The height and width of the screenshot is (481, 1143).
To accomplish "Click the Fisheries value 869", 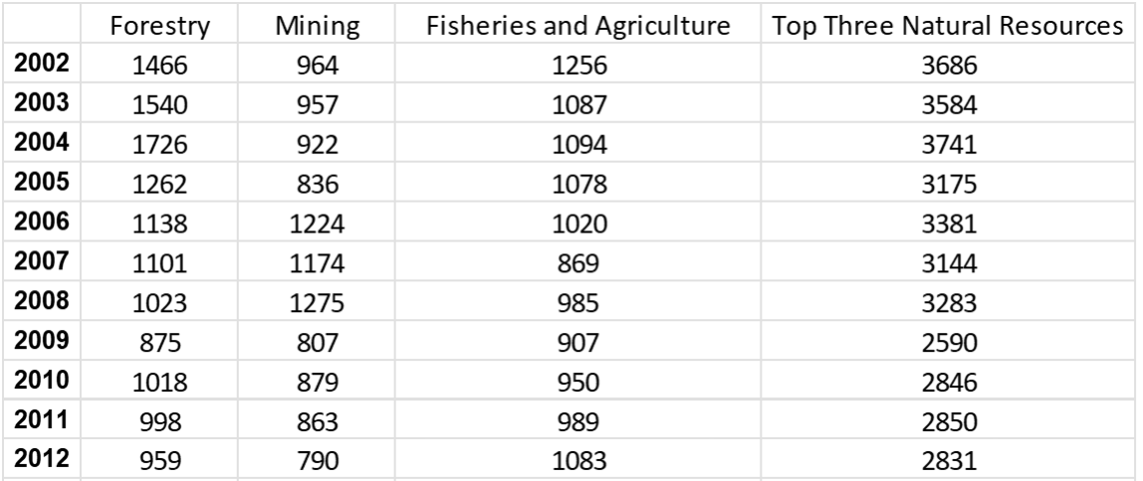I will tap(578, 262).
